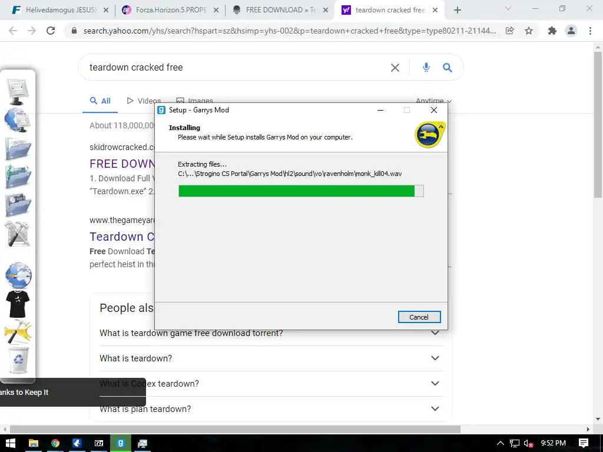The image size is (603, 452).
Task: Share this page from the address bar
Action: click(509, 31)
